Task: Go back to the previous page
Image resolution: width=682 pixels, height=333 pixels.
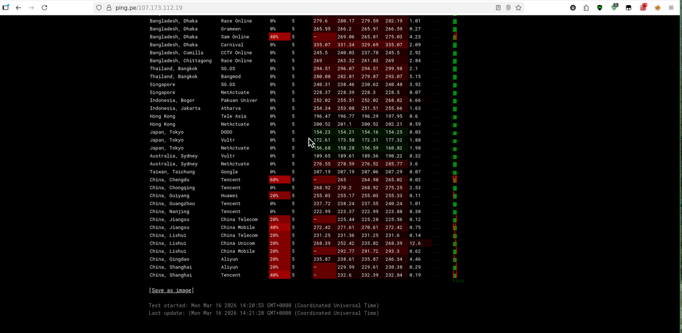Action: pyautogui.click(x=18, y=8)
